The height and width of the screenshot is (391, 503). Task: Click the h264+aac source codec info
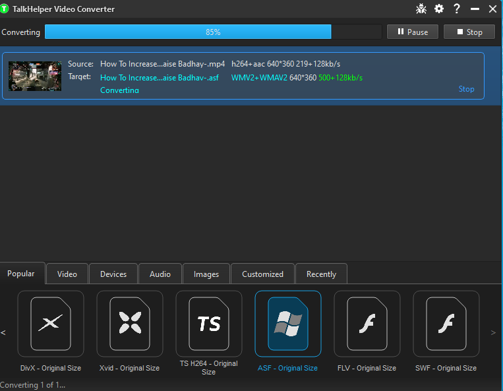pos(286,64)
